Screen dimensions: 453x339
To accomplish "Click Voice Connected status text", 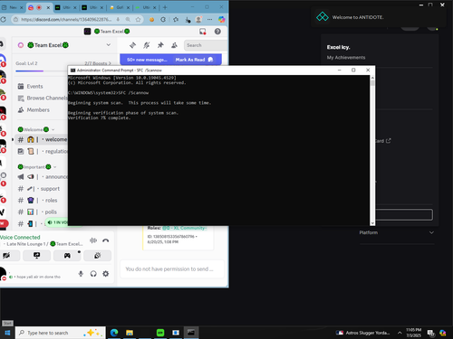I will pyautogui.click(x=20, y=237).
